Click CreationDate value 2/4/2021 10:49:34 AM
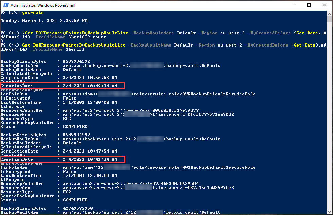Screen dimensions: 333x215 pos(90,86)
